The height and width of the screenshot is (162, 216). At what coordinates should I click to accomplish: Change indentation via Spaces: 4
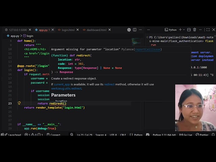101,135
